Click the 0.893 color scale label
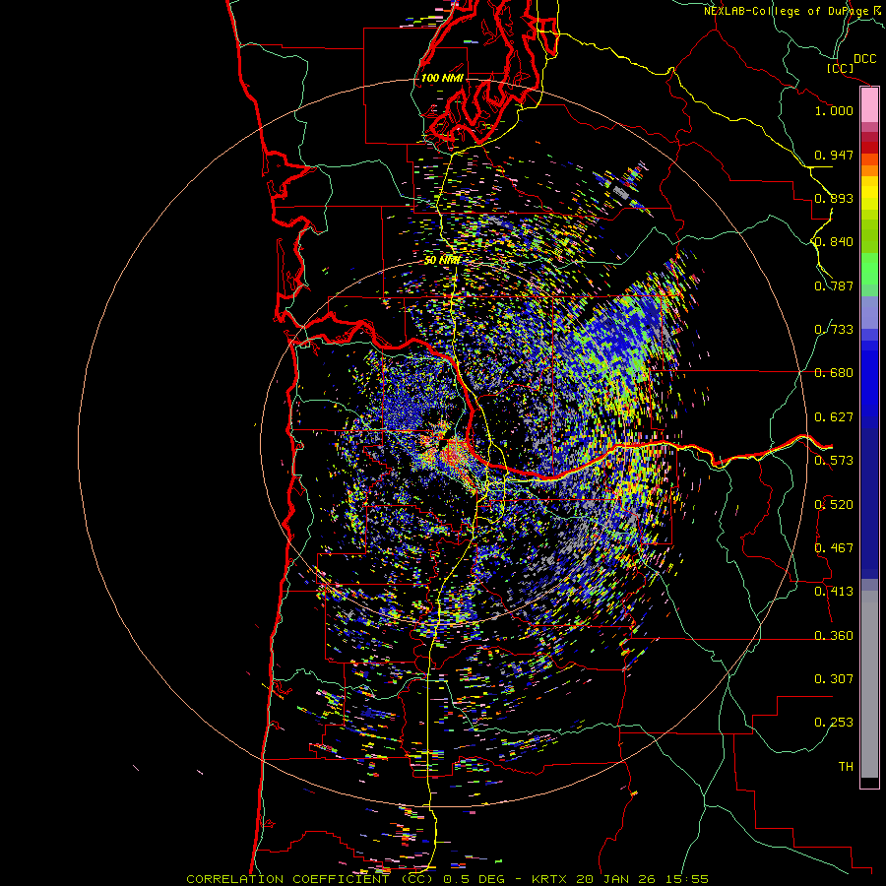 [x=834, y=198]
